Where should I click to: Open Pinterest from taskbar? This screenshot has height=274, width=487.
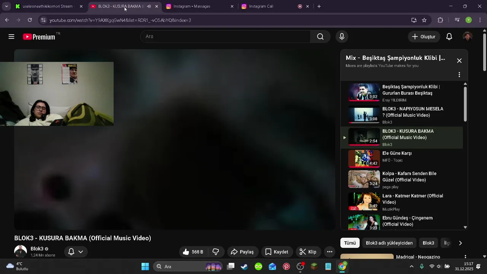pyautogui.click(x=286, y=266)
